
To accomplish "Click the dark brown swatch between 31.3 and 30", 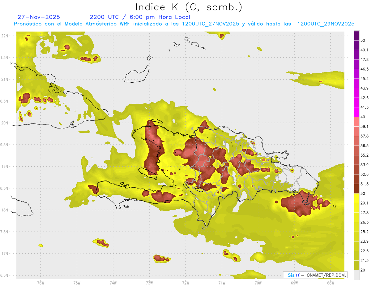I will tap(356, 189).
